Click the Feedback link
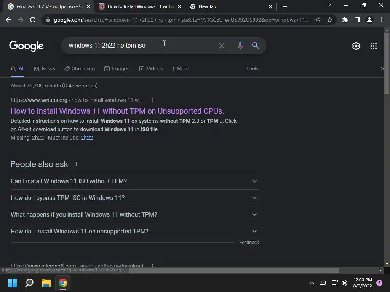The image size is (390, 292). point(249,243)
